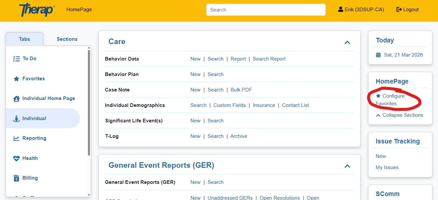This screenshot has width=438, height=200.
Task: Click in the top Search field
Action: click(266, 10)
